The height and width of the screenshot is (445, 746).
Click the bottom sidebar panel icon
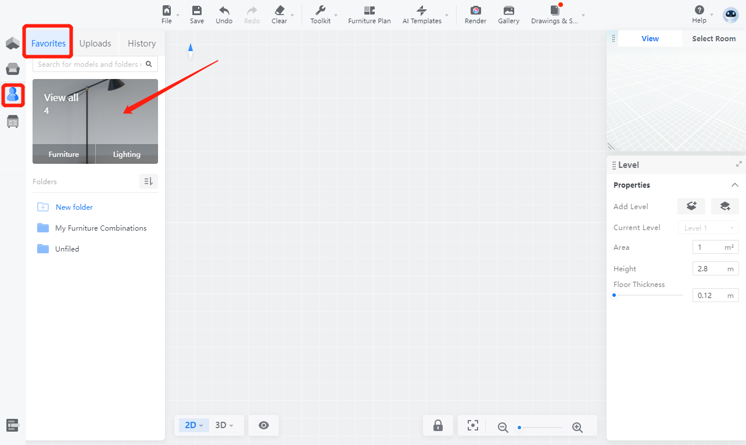click(13, 425)
